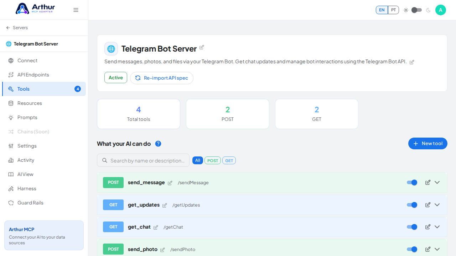
Task: Filter tools by GET chip
Action: coord(229,160)
